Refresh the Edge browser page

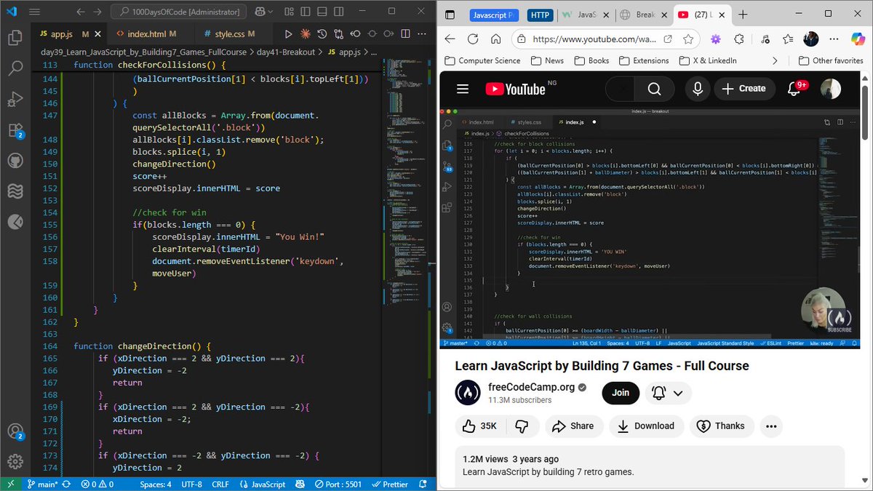tap(473, 39)
